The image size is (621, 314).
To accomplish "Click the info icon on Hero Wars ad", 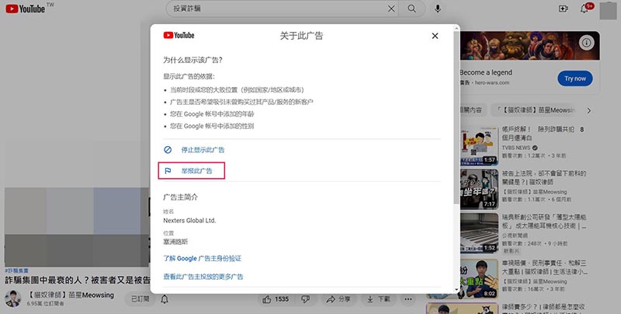I will pos(587,43).
